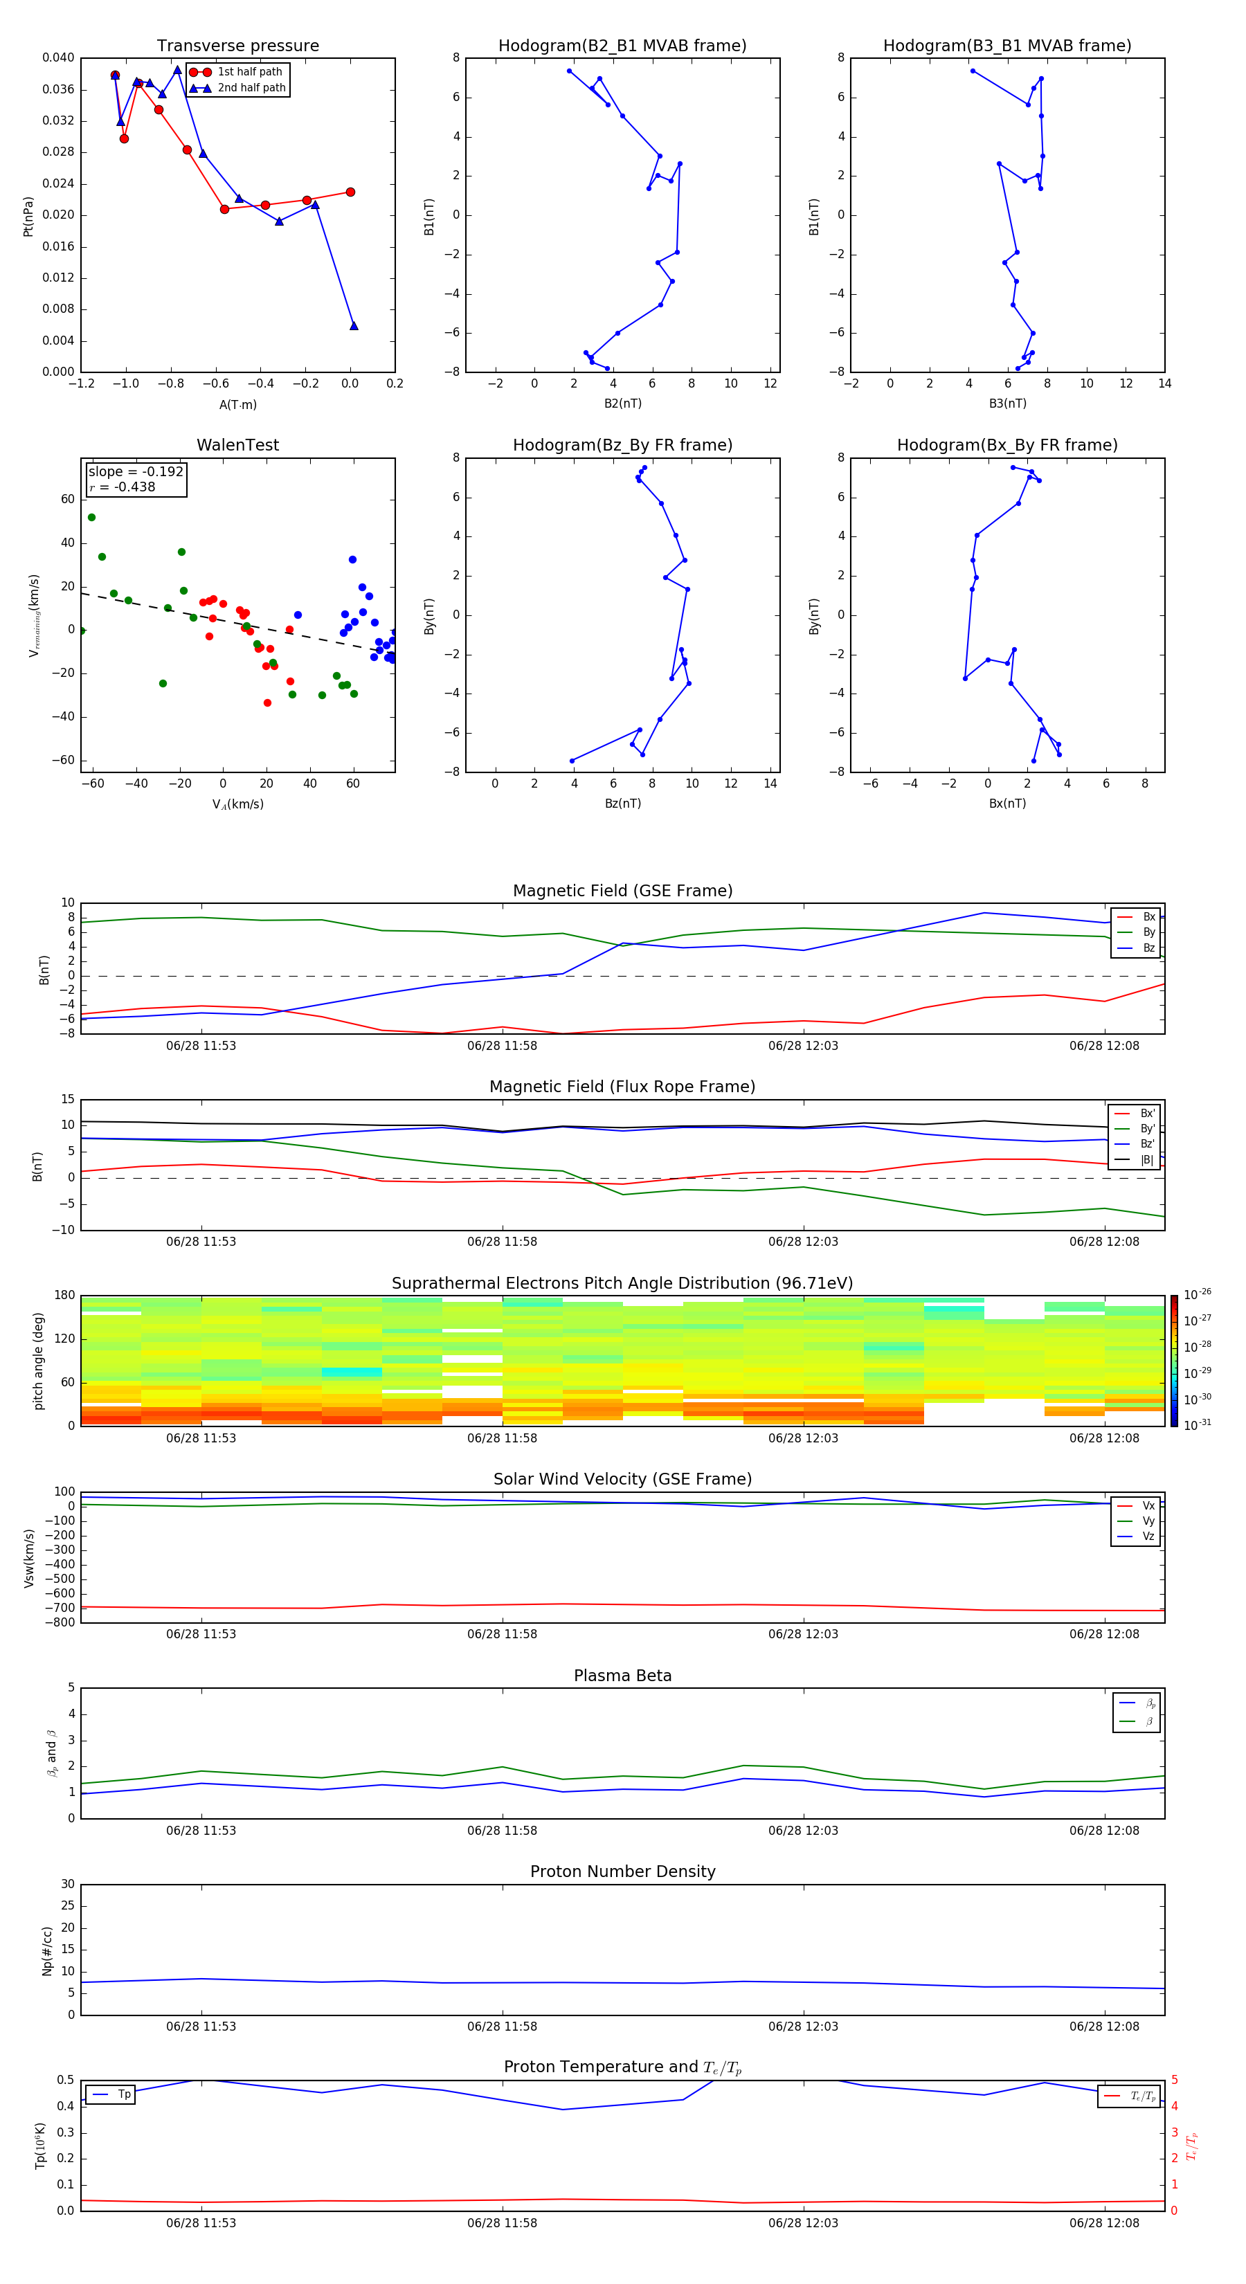Click the 'Hodogram(Bx_By FR frame)' title
The height and width of the screenshot is (2284, 1246).
pos(1007,445)
